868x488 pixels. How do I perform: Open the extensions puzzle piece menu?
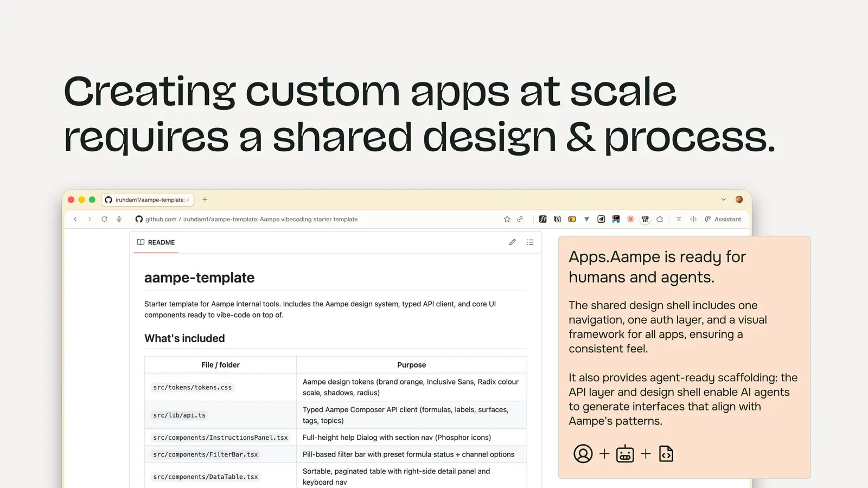tap(660, 219)
